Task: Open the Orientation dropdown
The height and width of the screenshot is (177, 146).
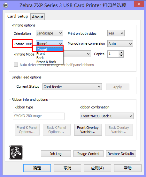Action: click(50, 33)
